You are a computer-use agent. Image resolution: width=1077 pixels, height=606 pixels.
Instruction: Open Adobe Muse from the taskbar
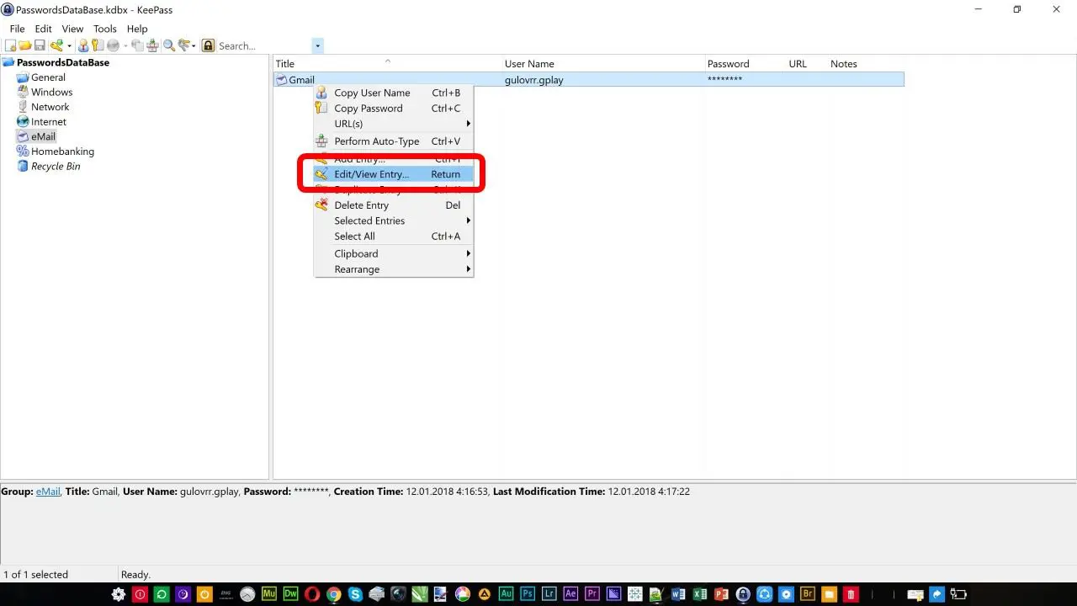pos(268,593)
